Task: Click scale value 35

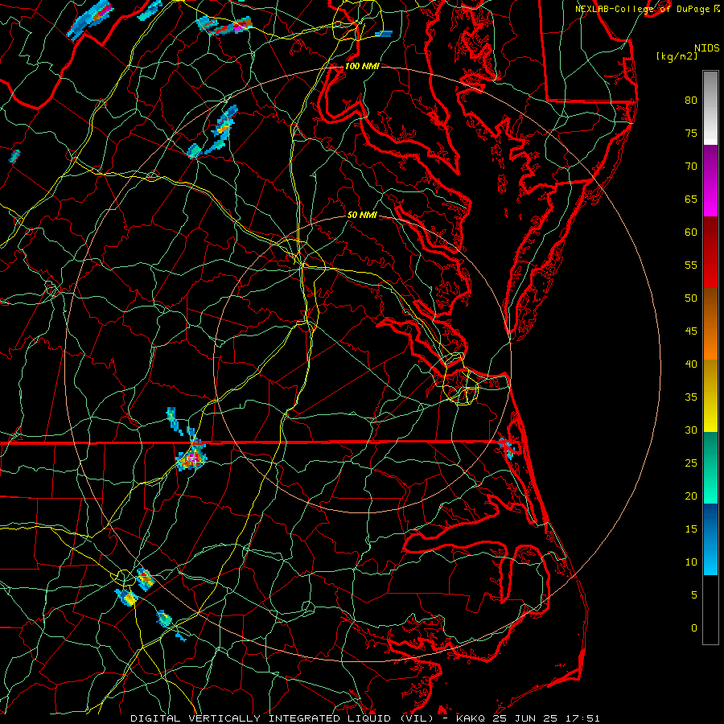Action: (x=691, y=397)
